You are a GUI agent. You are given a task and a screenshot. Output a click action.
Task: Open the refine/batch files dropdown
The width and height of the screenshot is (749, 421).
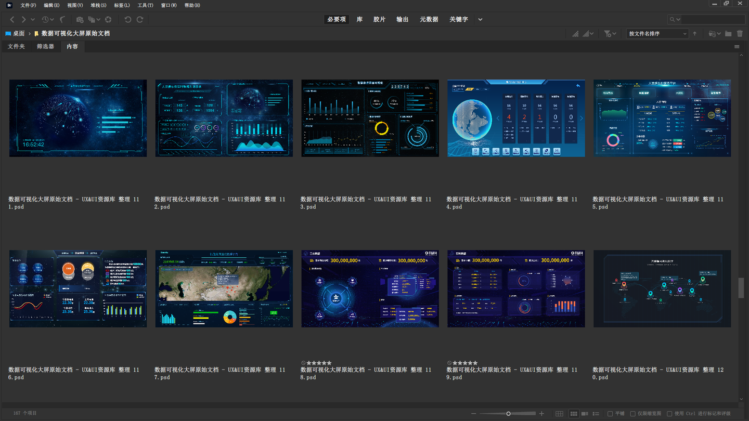coord(94,20)
